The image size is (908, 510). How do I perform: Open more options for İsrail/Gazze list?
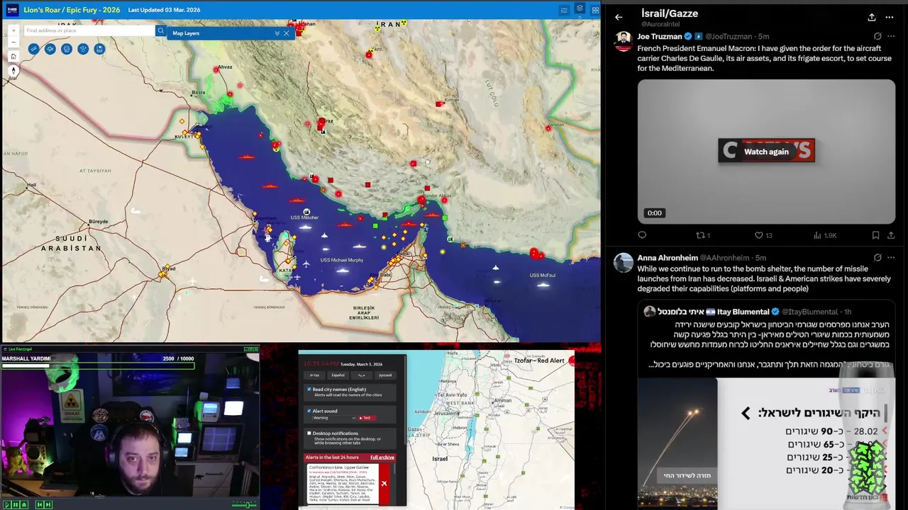(890, 17)
